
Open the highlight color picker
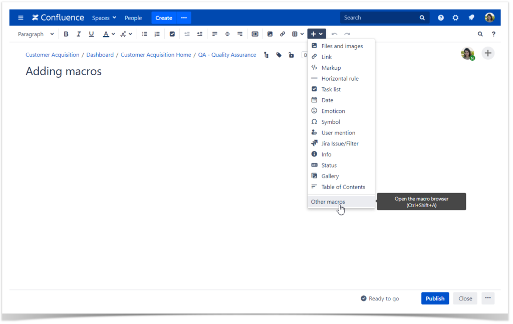coord(125,34)
